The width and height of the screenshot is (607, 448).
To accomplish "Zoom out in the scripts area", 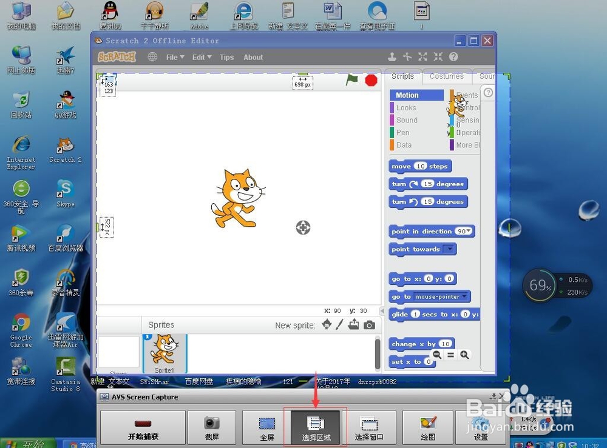I will pos(437,355).
